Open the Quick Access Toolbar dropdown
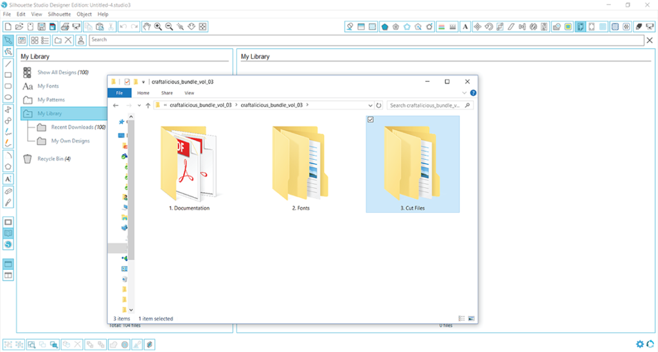The height and width of the screenshot is (352, 658). tap(143, 82)
